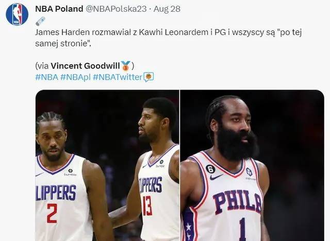
Task: Click the PHILA lettering on the jersey
Action: (237, 201)
